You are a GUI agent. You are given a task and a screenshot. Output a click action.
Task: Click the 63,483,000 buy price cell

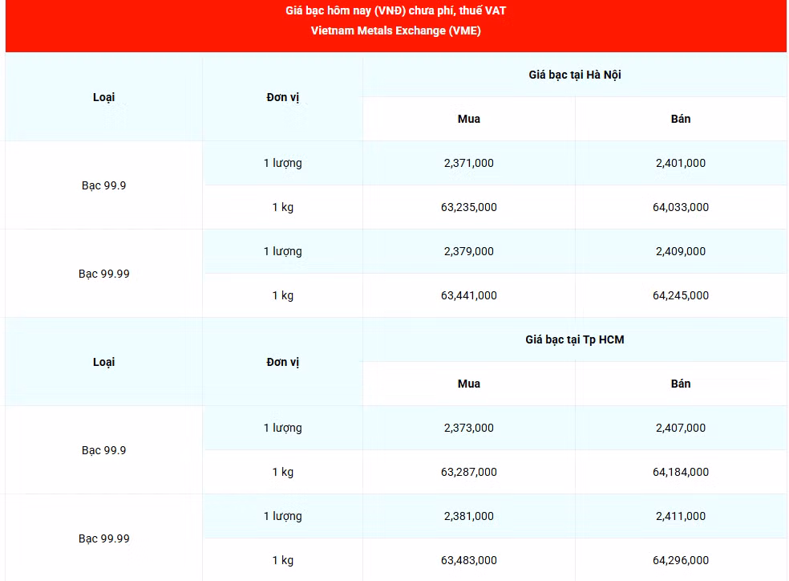[468, 560]
